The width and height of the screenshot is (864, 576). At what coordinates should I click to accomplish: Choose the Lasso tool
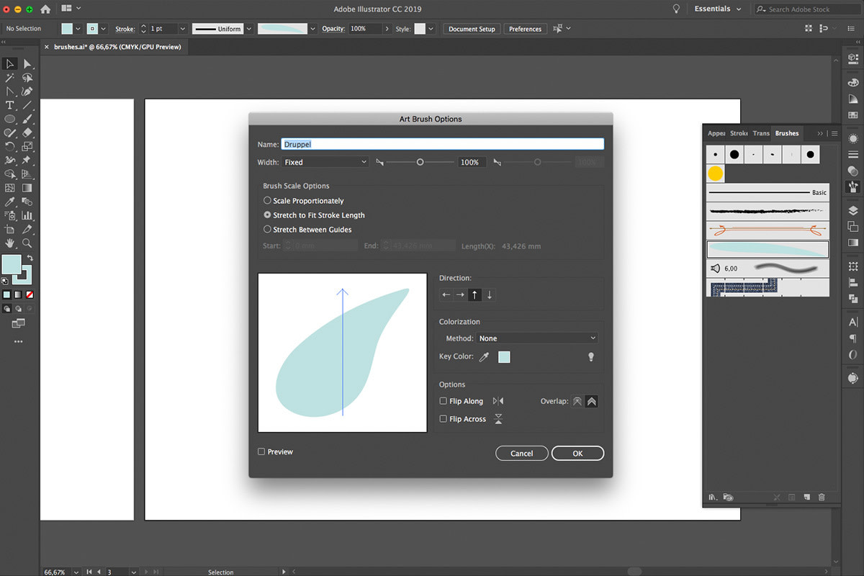(x=27, y=78)
